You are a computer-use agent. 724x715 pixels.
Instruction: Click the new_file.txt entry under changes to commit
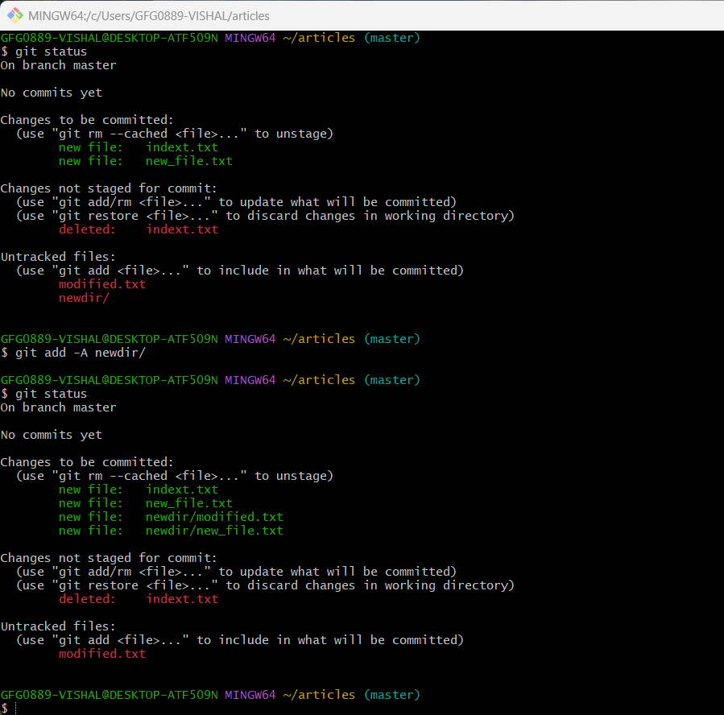point(188,160)
